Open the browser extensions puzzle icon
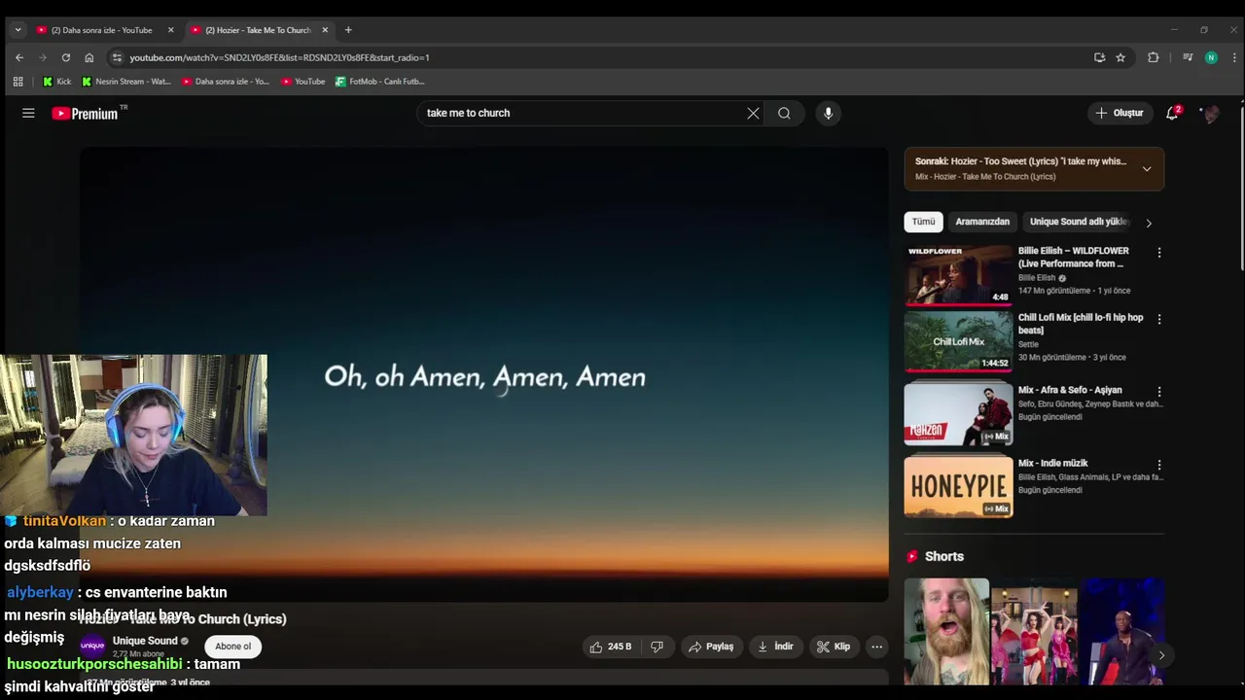 point(1154,57)
